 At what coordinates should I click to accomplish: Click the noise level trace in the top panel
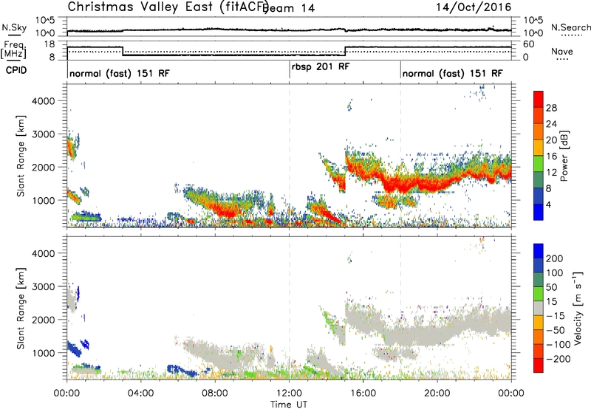click(289, 30)
